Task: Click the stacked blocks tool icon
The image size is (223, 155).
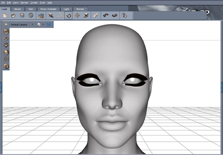Action: [x=96, y=15]
